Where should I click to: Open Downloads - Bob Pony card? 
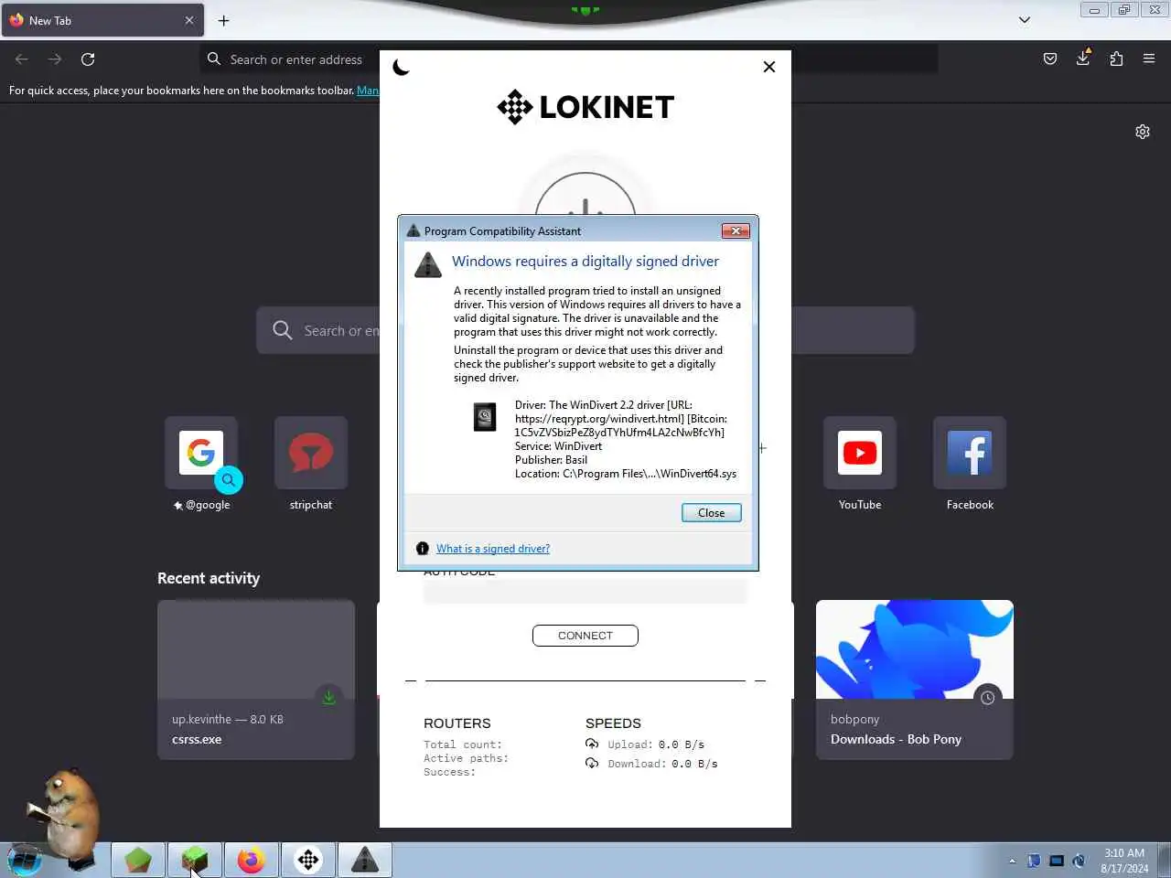915,680
